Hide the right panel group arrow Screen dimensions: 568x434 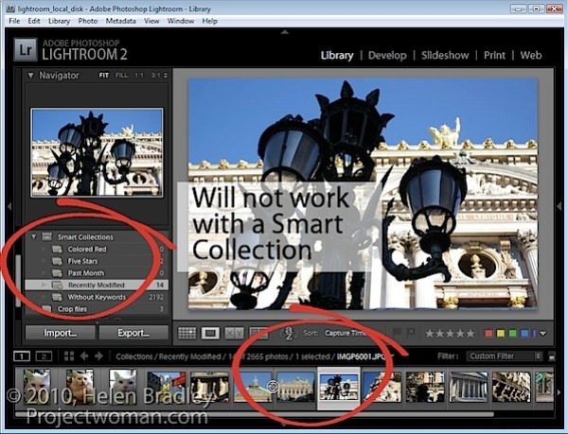[x=559, y=206]
